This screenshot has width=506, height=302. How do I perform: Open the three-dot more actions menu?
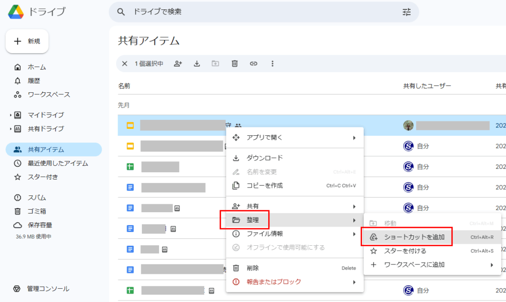click(272, 64)
